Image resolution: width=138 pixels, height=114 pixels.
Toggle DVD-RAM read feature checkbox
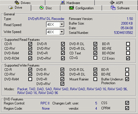[x=30, y=53]
